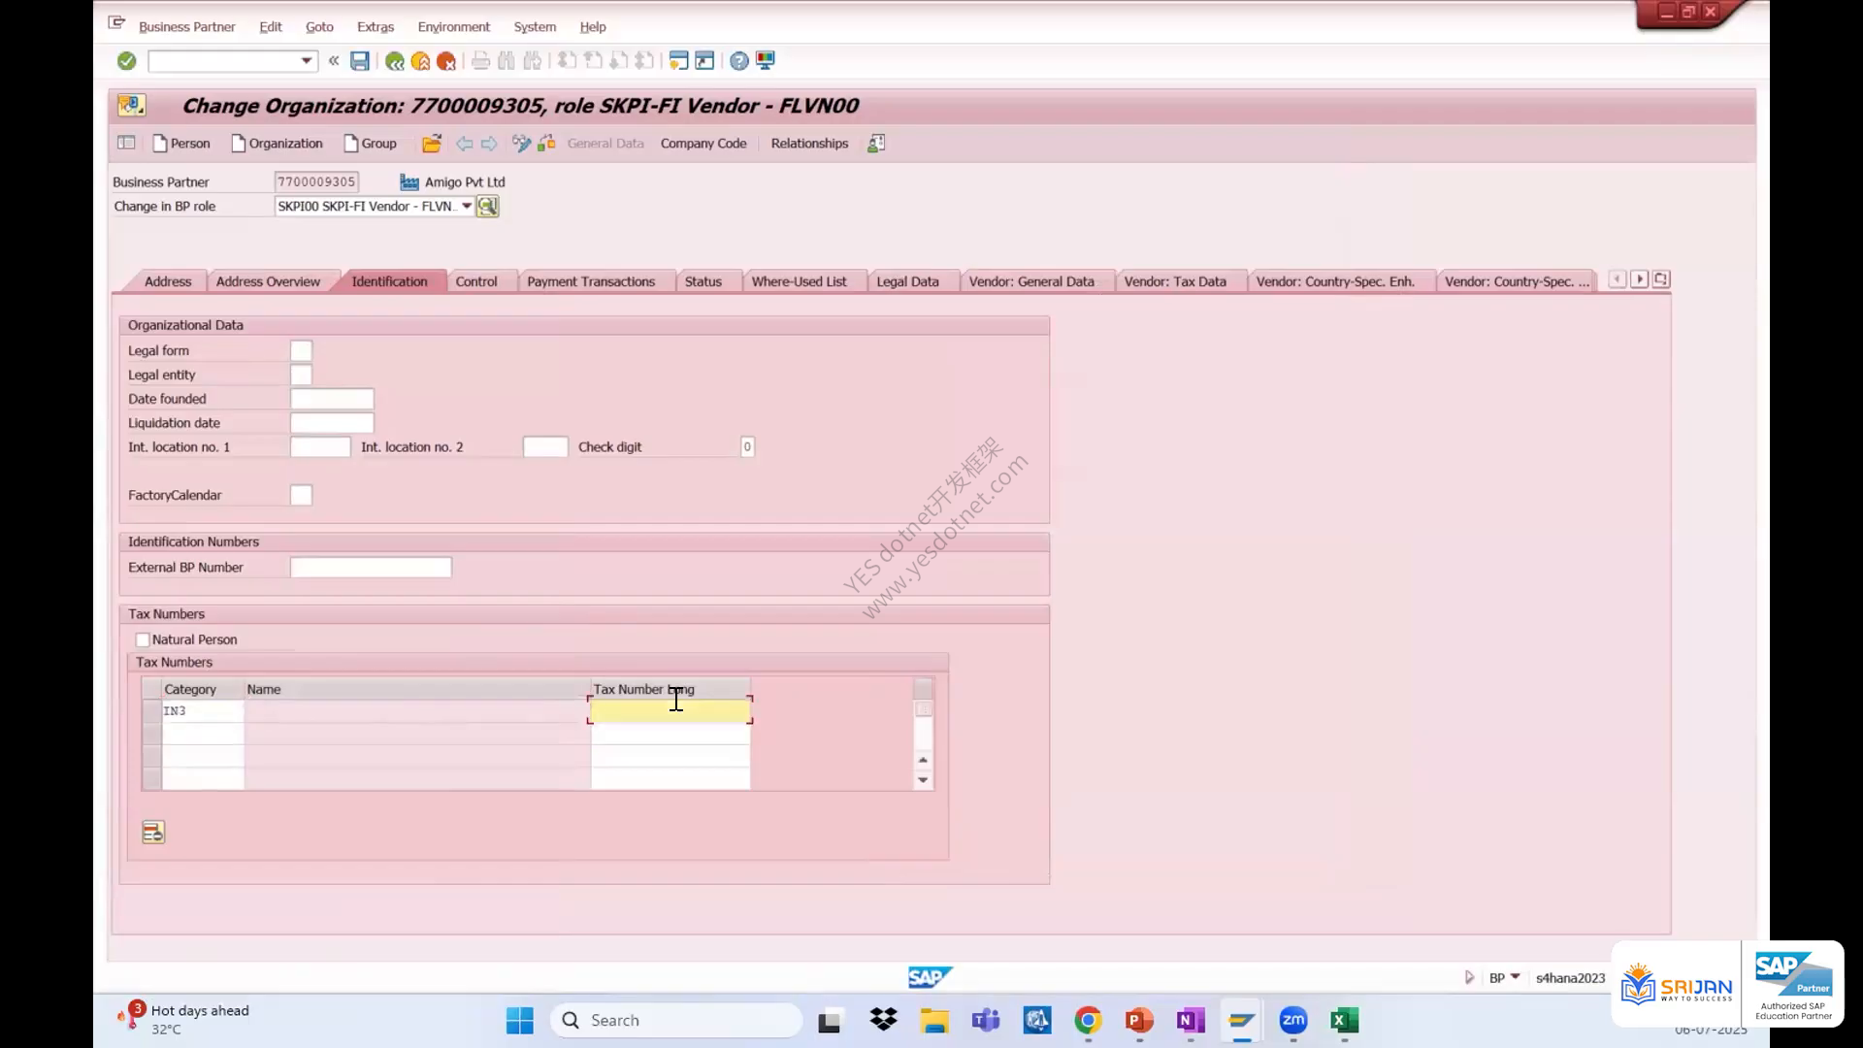Click the tax table scroll up arrow
The height and width of the screenshot is (1048, 1863).
(x=923, y=760)
